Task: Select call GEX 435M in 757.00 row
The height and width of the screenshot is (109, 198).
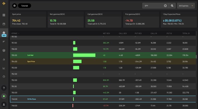Action: [121, 43]
